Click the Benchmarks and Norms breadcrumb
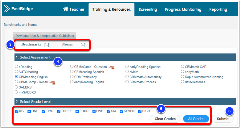Viewport: 240px width, 128px height. (21, 25)
